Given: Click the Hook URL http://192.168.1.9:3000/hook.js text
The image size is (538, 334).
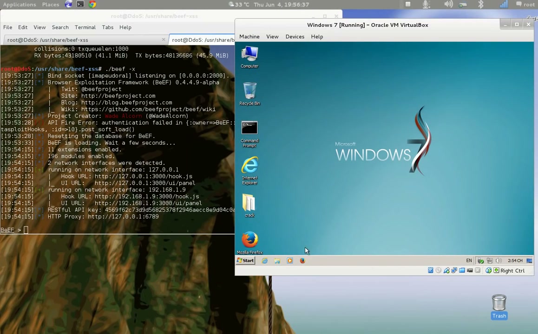Looking at the screenshot, I should 130,196.
